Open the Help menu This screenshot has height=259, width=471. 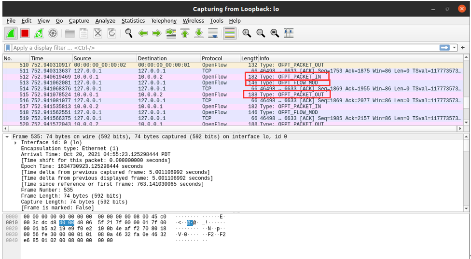(235, 21)
